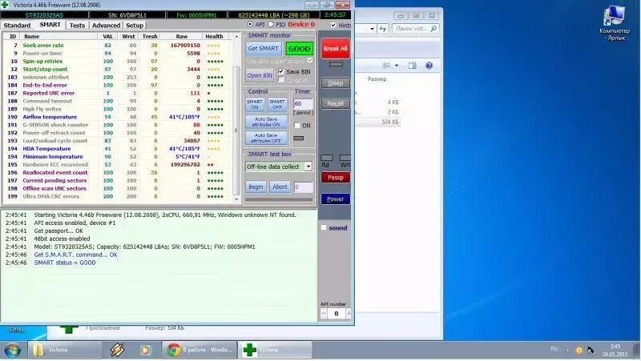Open the Advanced tab
The image size is (641, 361).
[x=106, y=26]
